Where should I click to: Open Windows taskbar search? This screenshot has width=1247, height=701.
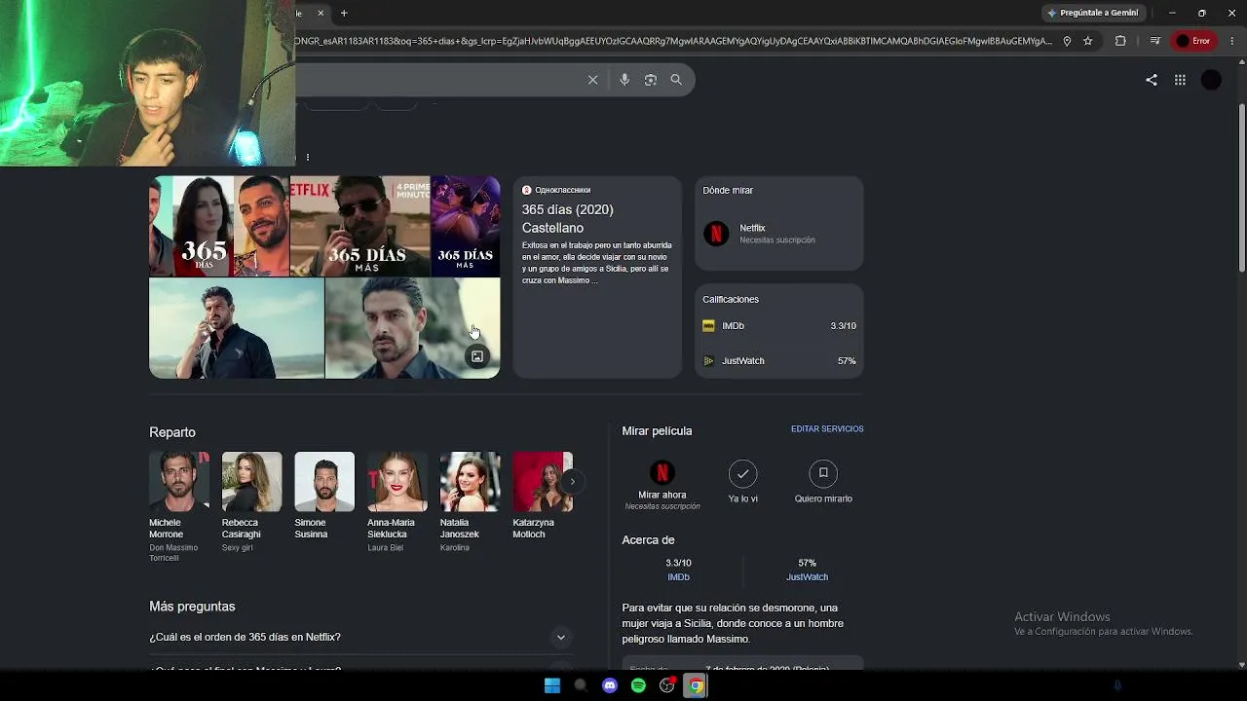581,685
